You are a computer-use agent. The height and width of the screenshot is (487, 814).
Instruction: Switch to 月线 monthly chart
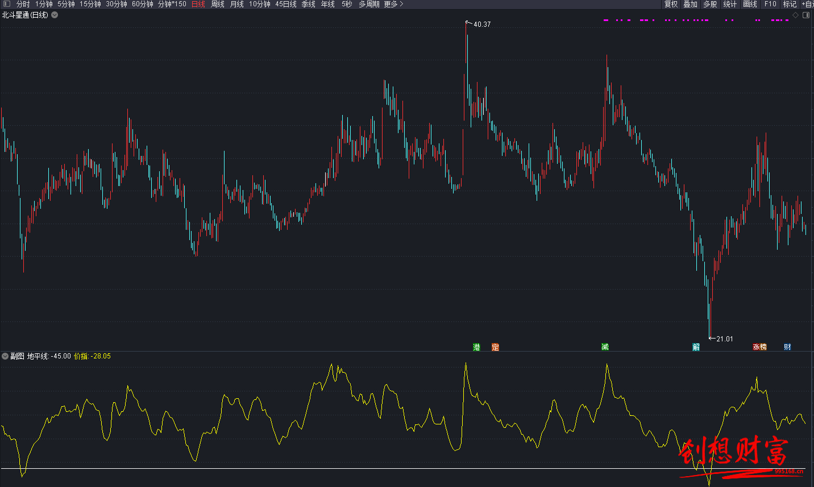click(237, 4)
